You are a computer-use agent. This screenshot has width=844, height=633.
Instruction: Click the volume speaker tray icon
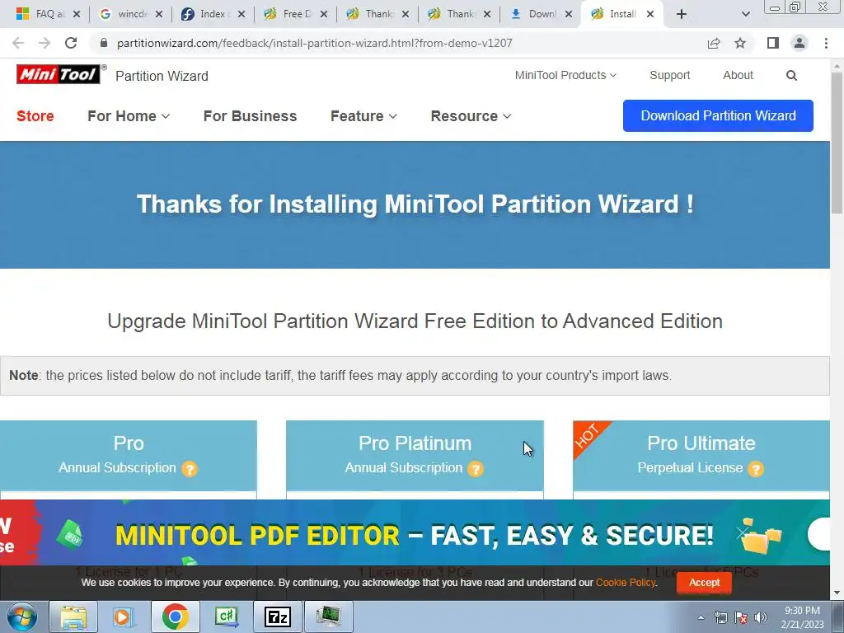click(761, 617)
